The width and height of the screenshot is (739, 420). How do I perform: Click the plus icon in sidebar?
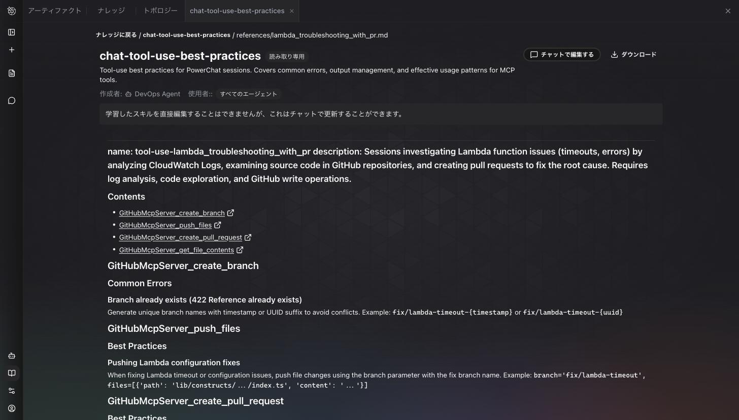12,50
